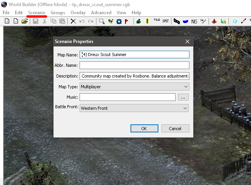Screen dimensions: 251x185
Task: Click the cut scissors icon
Action: click(44, 21)
